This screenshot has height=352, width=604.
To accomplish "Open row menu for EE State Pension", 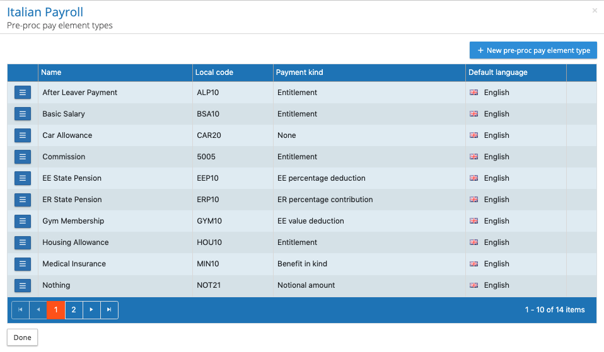I will [x=22, y=178].
